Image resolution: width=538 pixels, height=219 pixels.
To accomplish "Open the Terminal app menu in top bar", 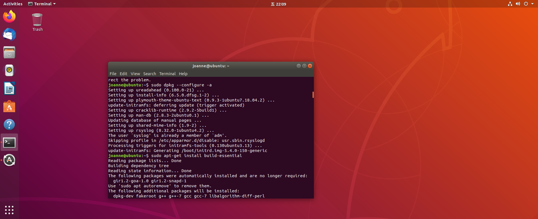I will point(42,4).
